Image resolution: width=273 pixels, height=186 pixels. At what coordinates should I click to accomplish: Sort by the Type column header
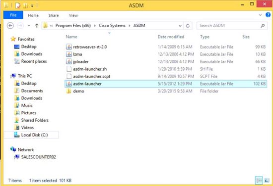click(205, 37)
